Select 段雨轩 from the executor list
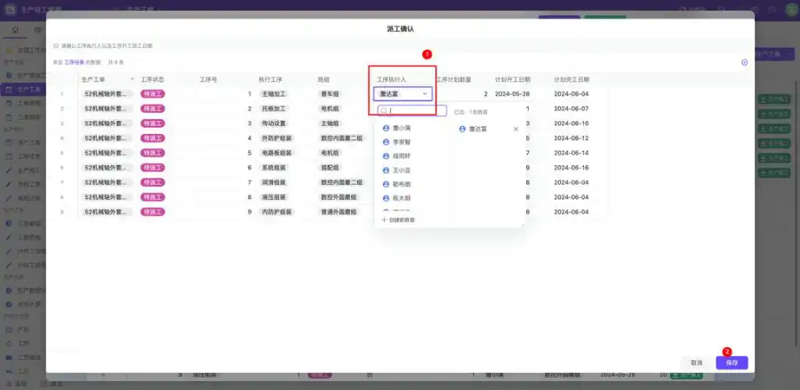This screenshot has height=390, width=800. [402, 156]
